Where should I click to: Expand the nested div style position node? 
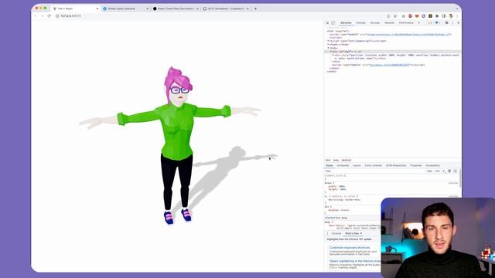(333, 55)
